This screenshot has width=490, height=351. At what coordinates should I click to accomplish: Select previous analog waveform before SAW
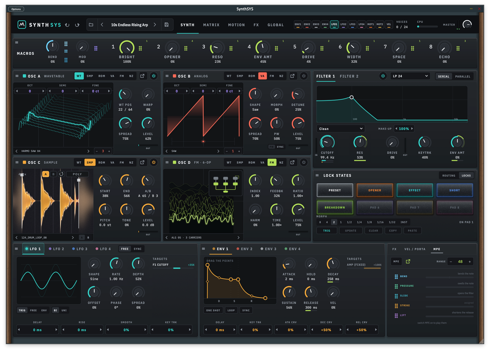[167, 151]
